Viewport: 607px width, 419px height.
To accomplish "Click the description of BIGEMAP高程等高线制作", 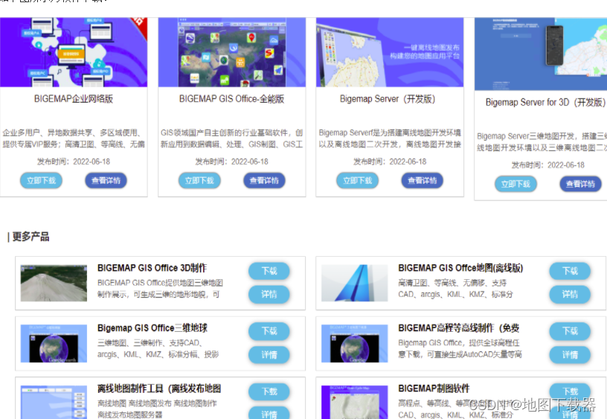I will 460,348.
